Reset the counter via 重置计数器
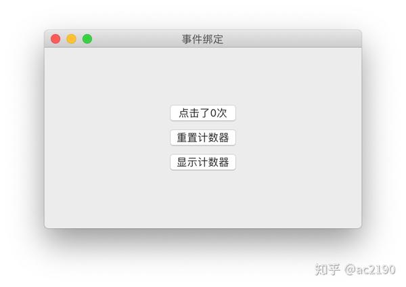 click(x=203, y=137)
